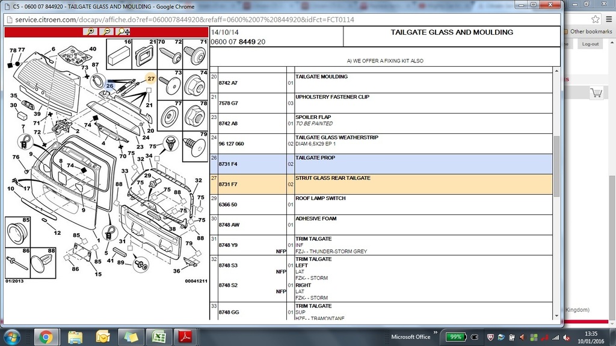
Task: Select the part 71 screw thumbnail
Action: (x=196, y=53)
